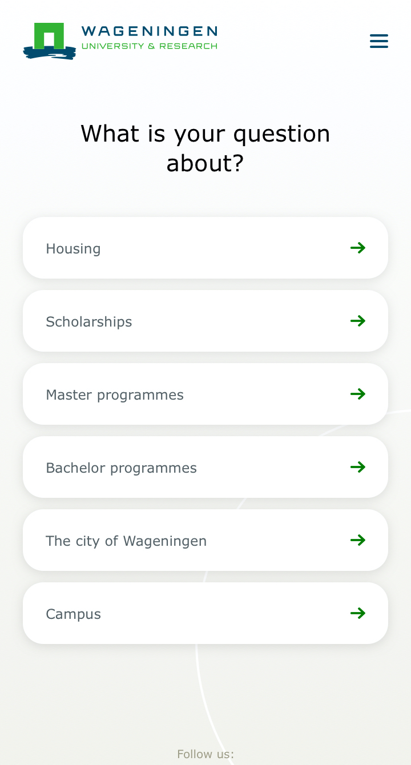The image size is (411, 765).
Task: Select the Bachelor programmes text
Action: [121, 468]
